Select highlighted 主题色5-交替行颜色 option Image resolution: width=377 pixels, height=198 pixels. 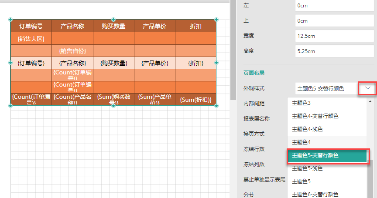click(x=327, y=155)
